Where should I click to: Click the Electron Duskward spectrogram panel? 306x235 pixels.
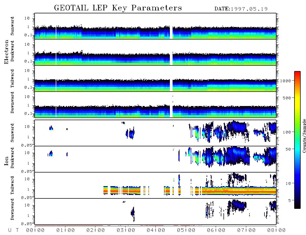(155, 52)
